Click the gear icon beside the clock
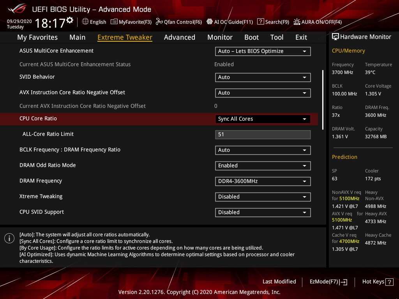Image resolution: width=399 pixels, height=299 pixels. [70, 20]
